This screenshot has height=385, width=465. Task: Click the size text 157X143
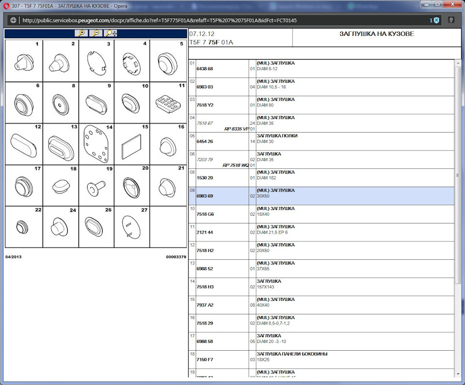[265, 287]
